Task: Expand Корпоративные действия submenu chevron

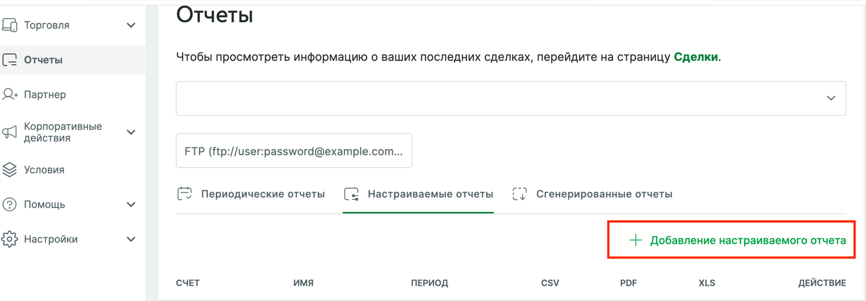Action: [x=131, y=132]
